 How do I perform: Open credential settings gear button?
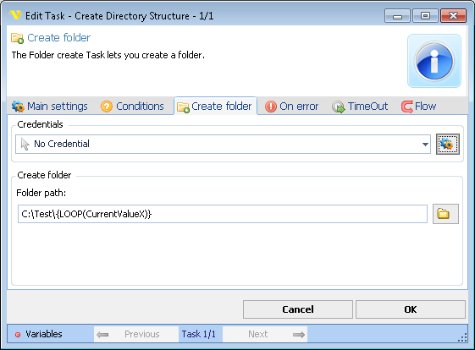click(x=447, y=144)
